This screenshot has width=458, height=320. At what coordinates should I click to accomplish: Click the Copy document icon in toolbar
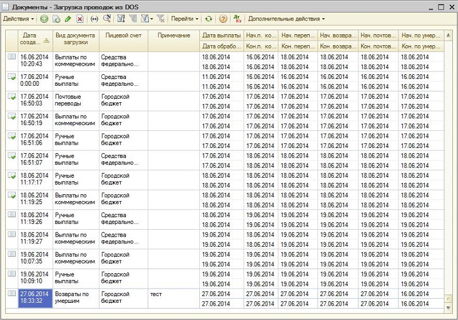pos(56,19)
